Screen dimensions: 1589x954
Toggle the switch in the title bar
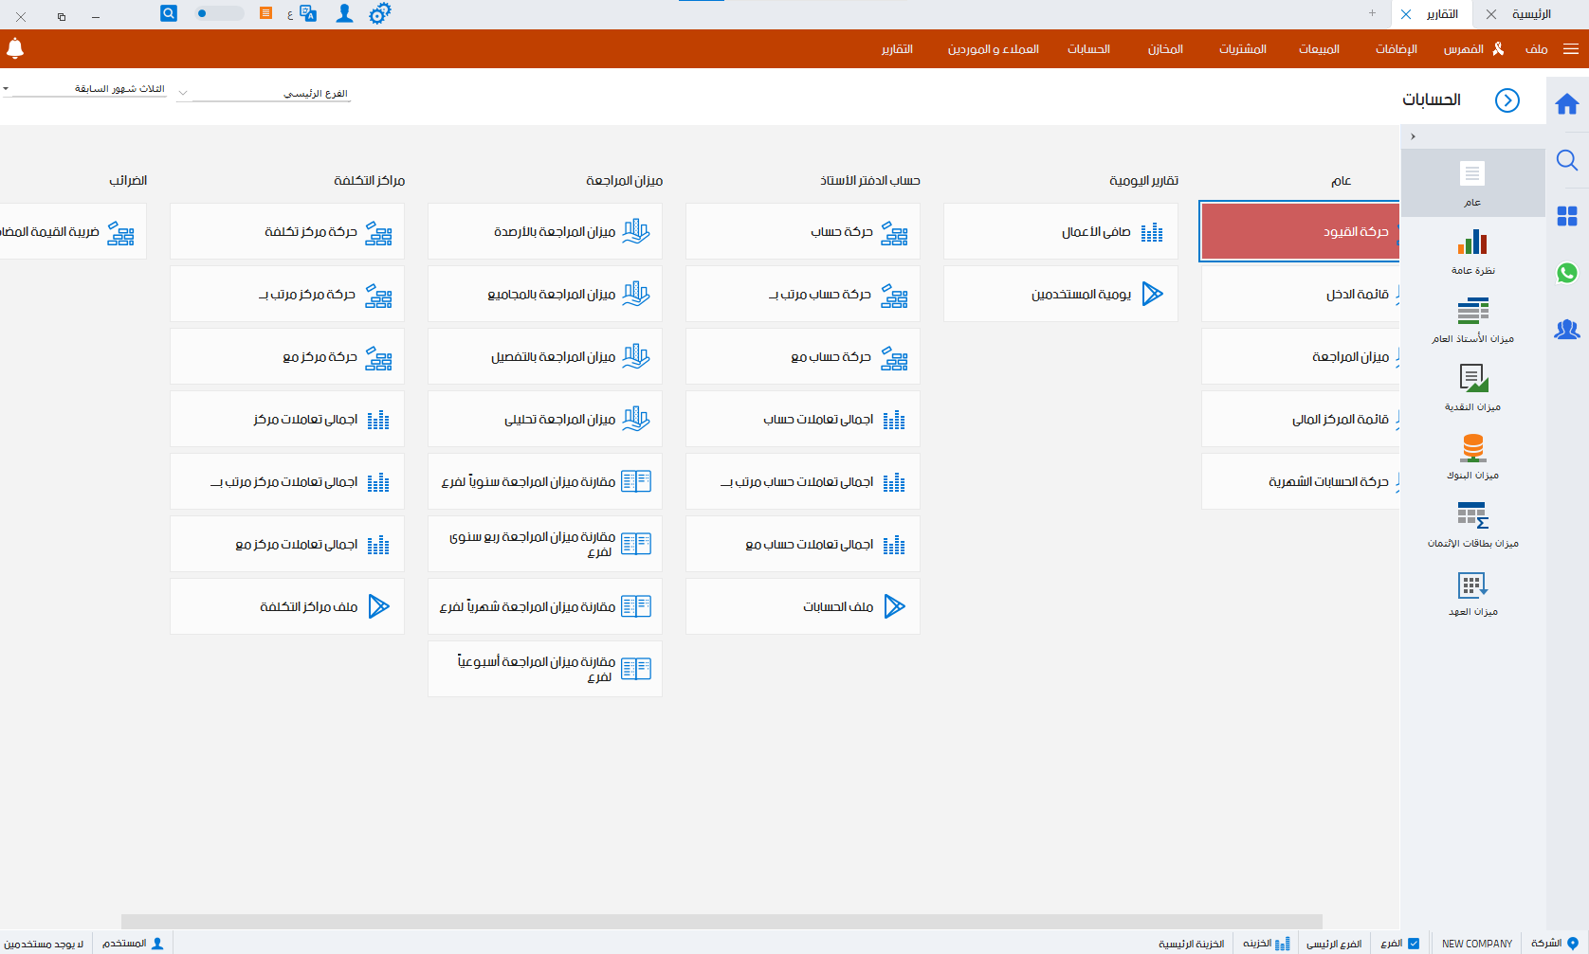pos(218,13)
